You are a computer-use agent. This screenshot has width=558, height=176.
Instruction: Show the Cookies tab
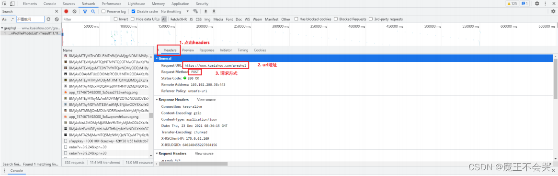260,50
